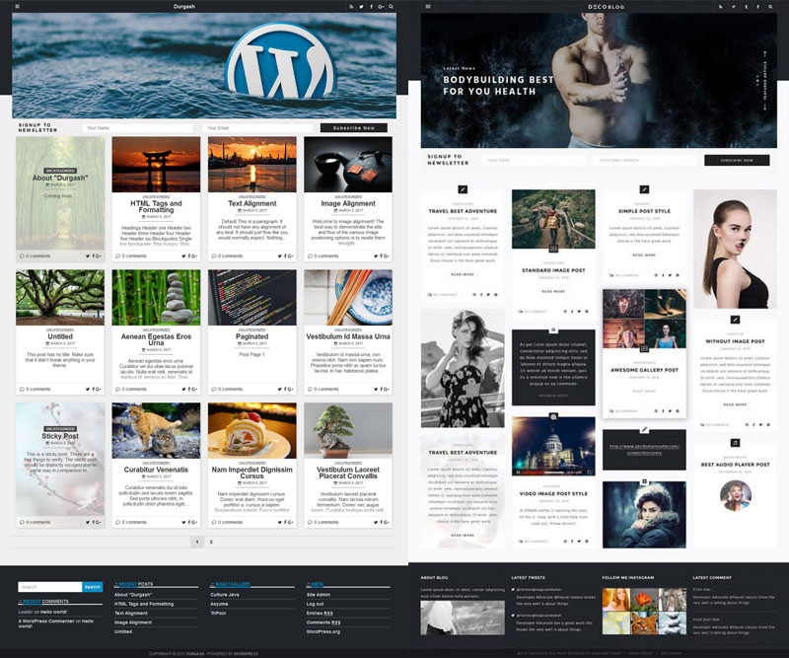Click the Facebook icon in DecoBlog header
Viewport: 789px width, 658px height.
coord(757,7)
